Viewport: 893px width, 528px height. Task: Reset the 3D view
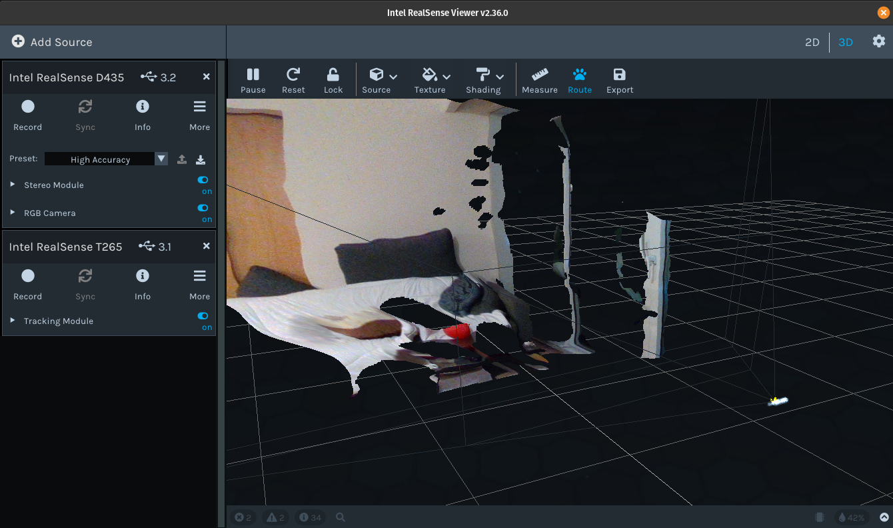(x=293, y=81)
